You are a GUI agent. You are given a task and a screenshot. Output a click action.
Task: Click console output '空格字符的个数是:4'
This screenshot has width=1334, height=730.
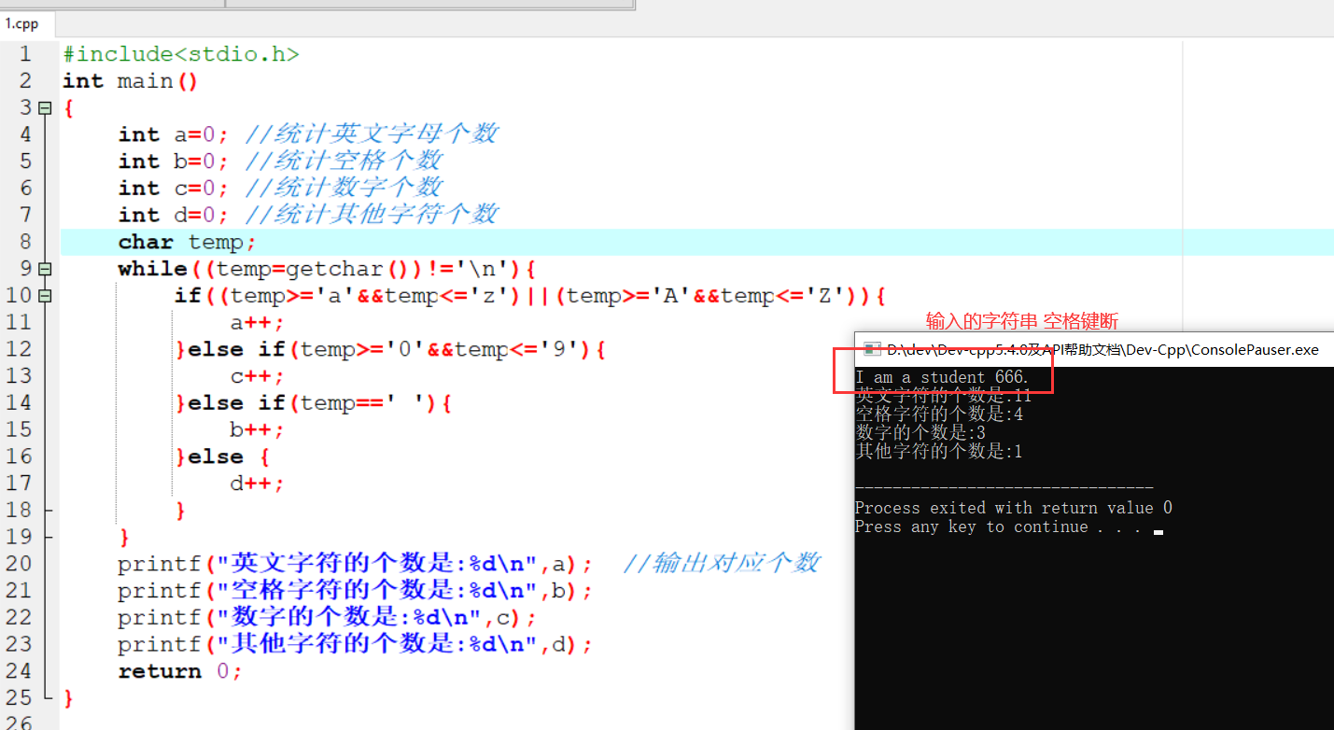tap(939, 414)
